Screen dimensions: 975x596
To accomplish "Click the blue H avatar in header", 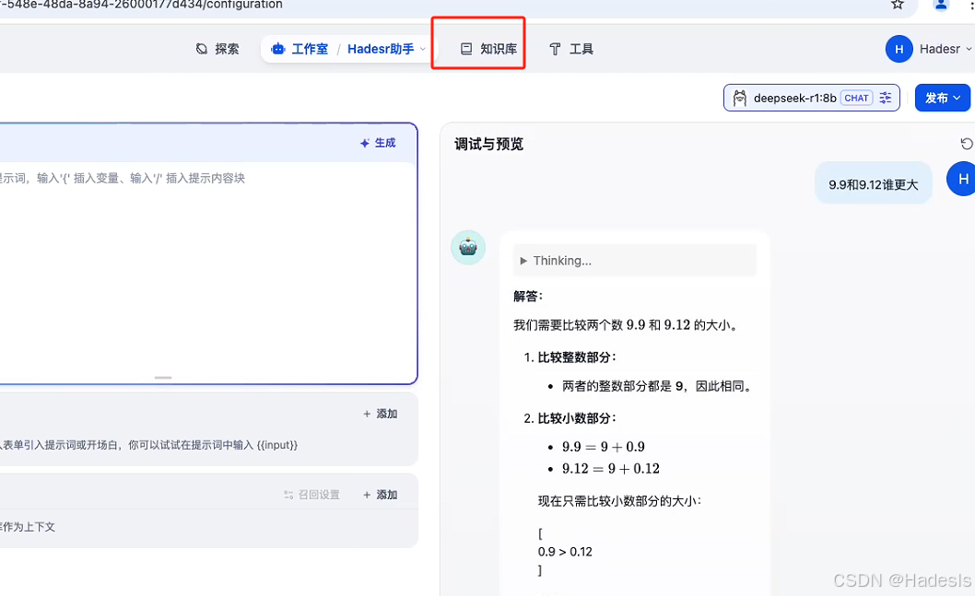I will pos(899,49).
